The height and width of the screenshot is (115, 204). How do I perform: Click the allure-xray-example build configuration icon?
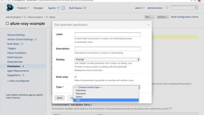coord(7,23)
